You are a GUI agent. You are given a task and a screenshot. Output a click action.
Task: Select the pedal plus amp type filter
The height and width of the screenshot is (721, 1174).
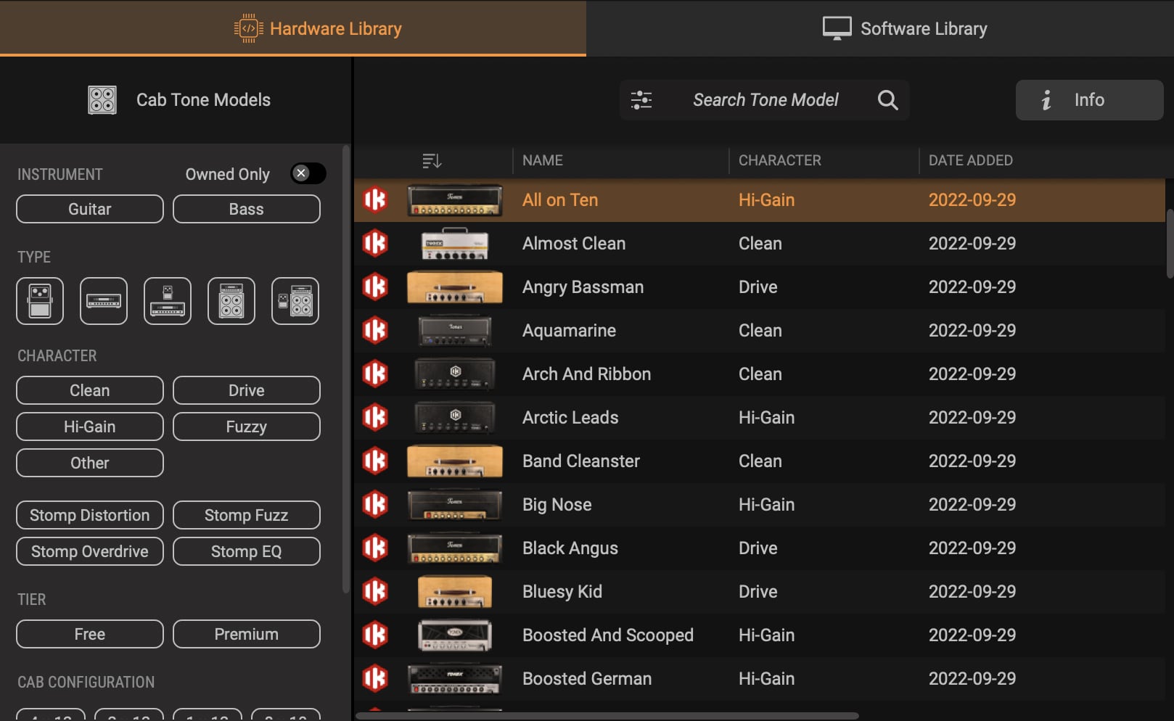(168, 301)
